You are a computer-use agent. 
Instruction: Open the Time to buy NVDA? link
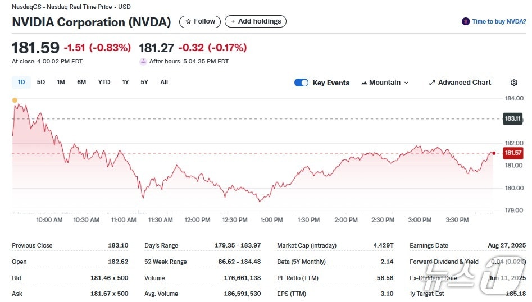pyautogui.click(x=499, y=21)
